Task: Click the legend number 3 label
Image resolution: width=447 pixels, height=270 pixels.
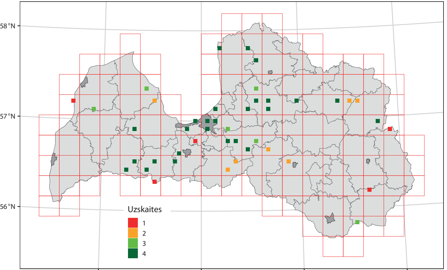Action: (x=144, y=244)
